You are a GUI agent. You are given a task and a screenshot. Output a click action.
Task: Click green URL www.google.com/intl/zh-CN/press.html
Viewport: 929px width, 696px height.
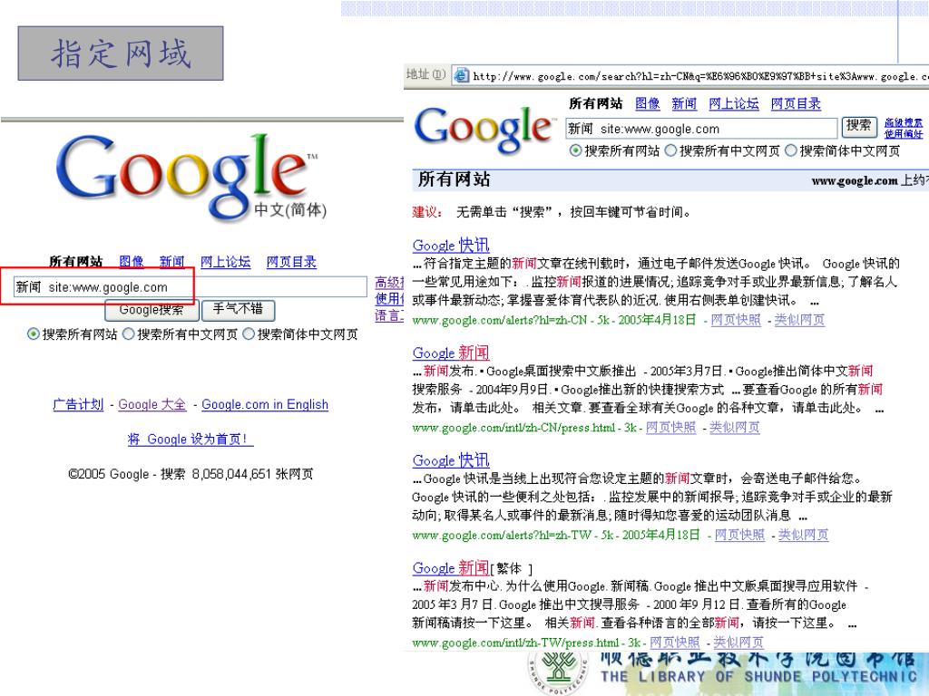tap(513, 428)
